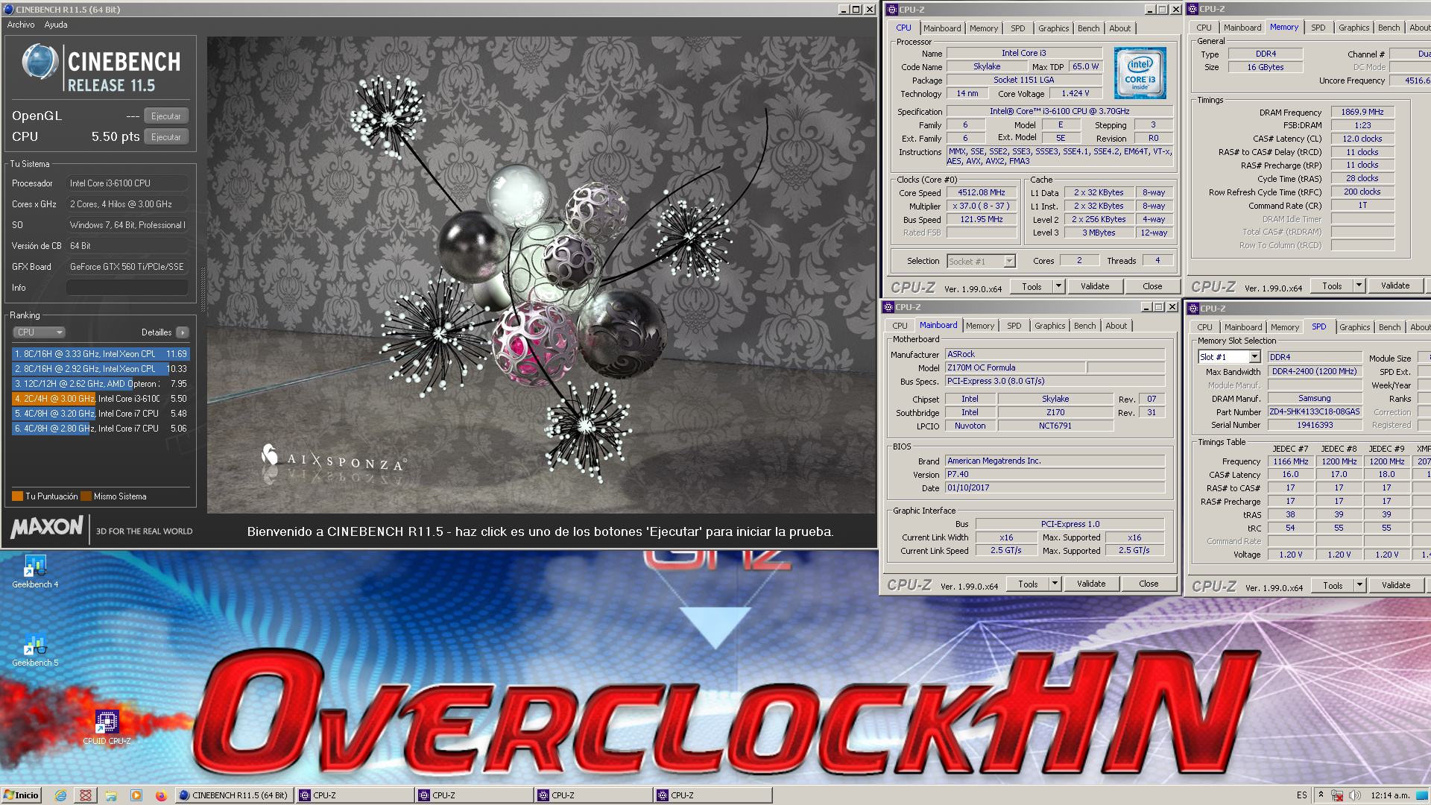Click the Detalles arrow button in Ranking
The height and width of the screenshot is (805, 1431).
(x=183, y=332)
